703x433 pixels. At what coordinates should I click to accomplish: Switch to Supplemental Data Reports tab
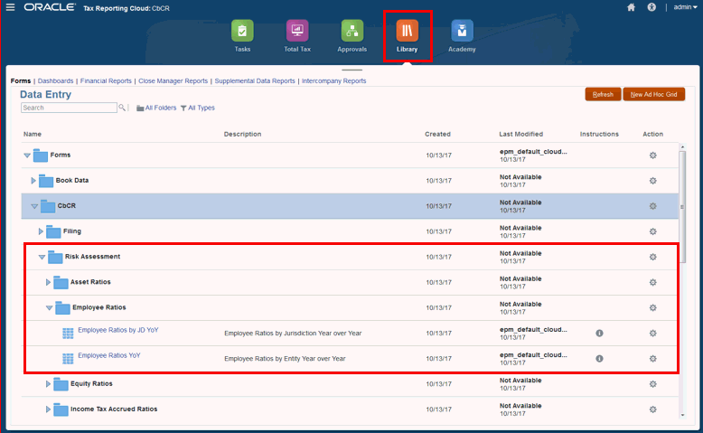click(255, 80)
